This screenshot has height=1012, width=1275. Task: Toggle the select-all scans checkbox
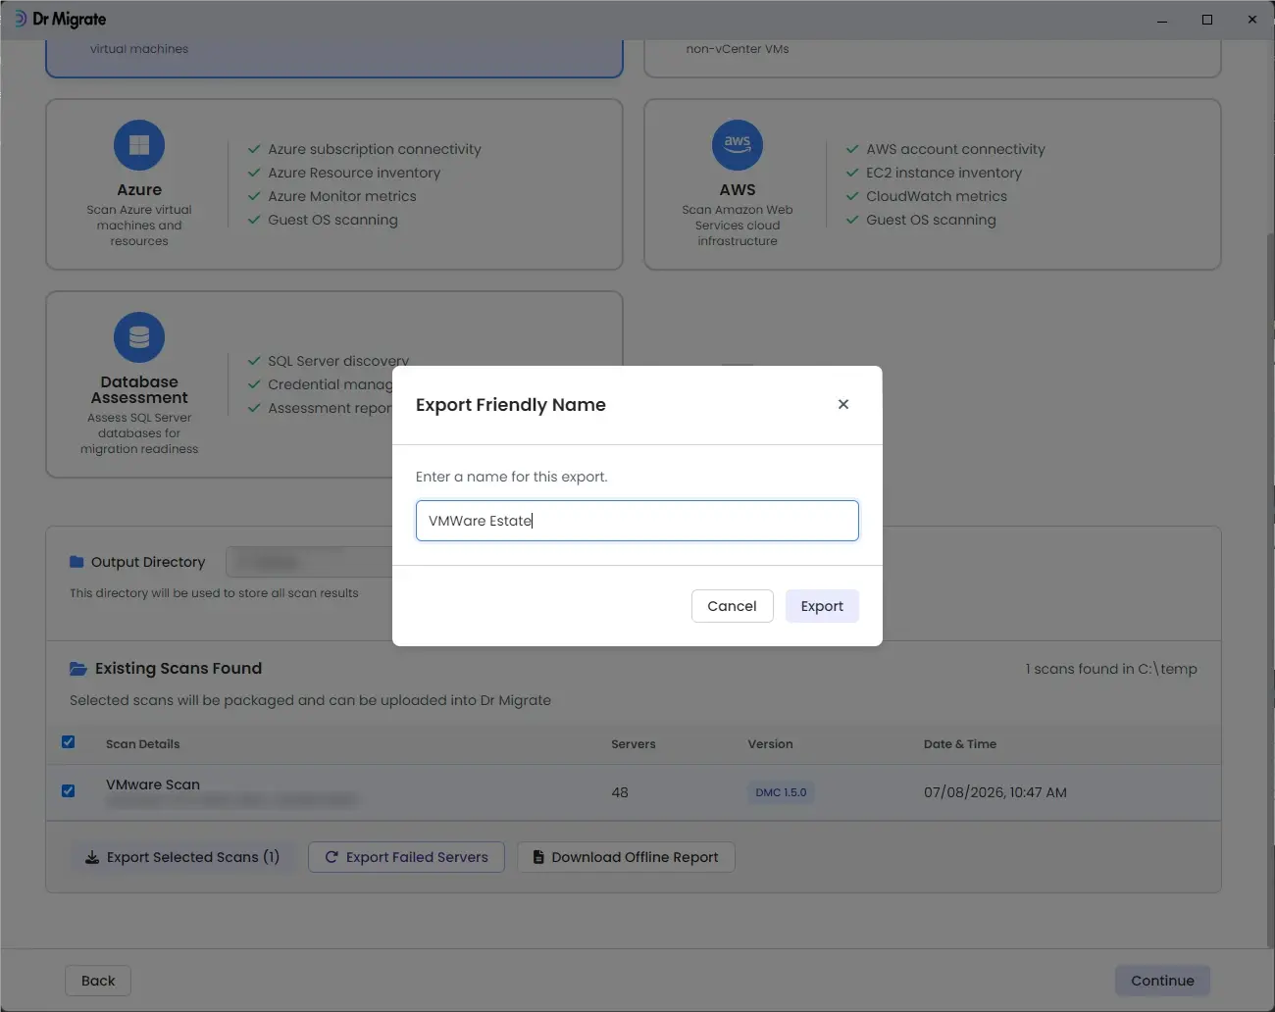[69, 742]
